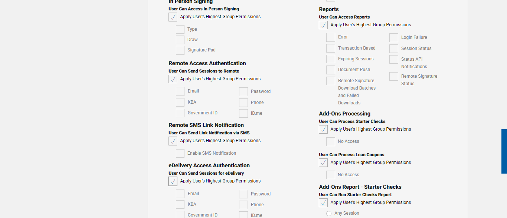Tick Password under eDelivery Access Authentication
The image size is (507, 218).
tap(243, 194)
